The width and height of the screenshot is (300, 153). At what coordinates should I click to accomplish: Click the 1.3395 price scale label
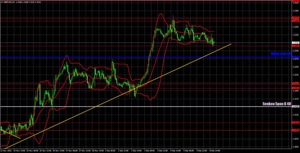point(296,11)
